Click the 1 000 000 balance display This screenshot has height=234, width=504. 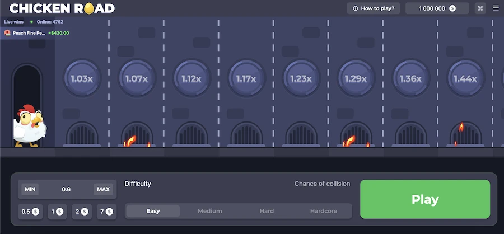point(437,8)
